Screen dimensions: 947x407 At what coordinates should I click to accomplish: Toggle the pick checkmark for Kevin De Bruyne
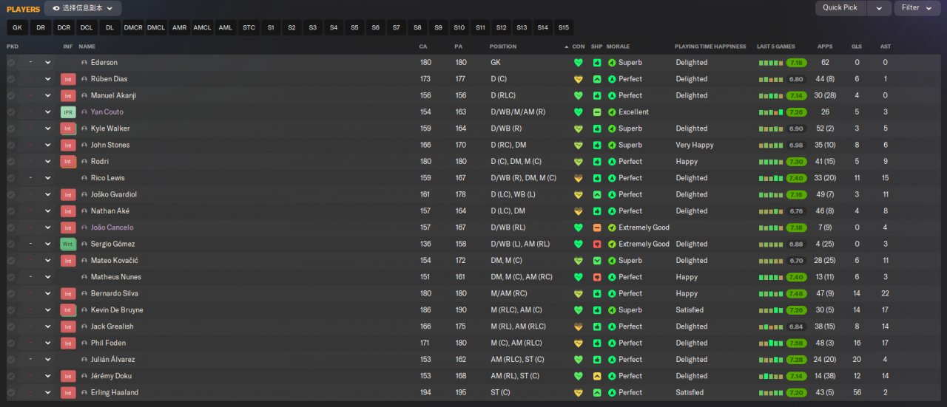(11, 310)
